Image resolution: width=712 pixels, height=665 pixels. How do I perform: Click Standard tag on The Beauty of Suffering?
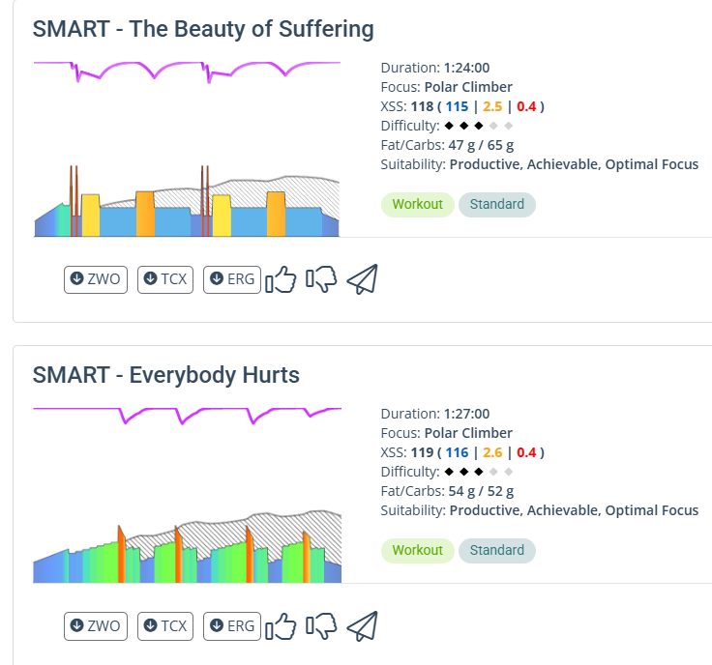pos(496,204)
